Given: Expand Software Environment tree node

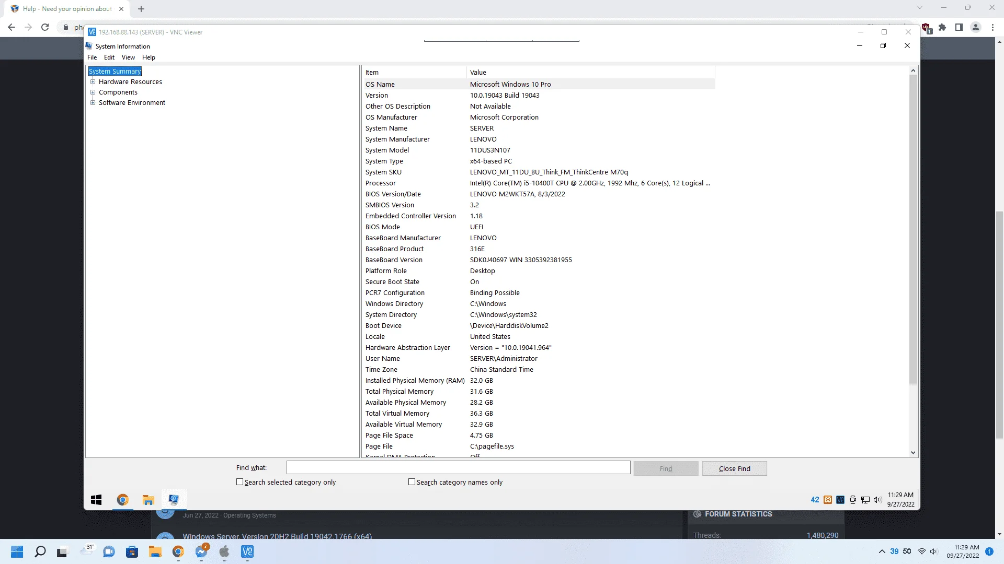Looking at the screenshot, I should (x=93, y=103).
